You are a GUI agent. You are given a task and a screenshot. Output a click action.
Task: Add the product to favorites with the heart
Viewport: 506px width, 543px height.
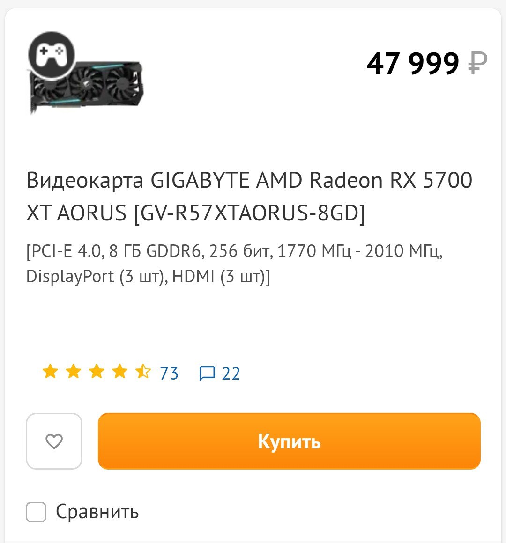point(54,441)
